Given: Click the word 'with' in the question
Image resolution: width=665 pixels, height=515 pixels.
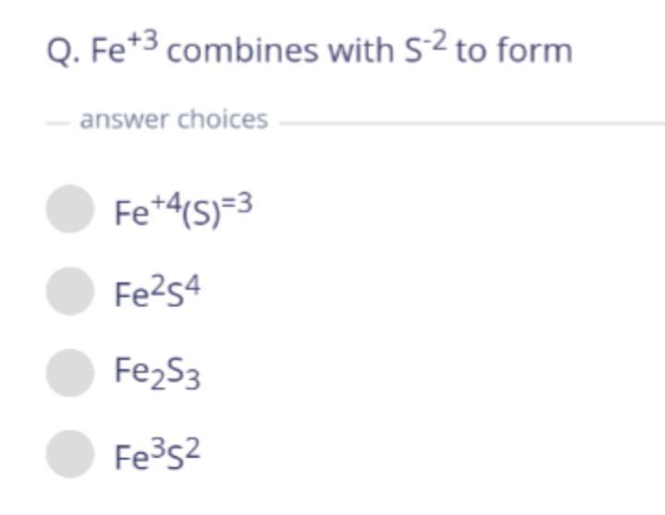Looking at the screenshot, I should pos(361,50).
